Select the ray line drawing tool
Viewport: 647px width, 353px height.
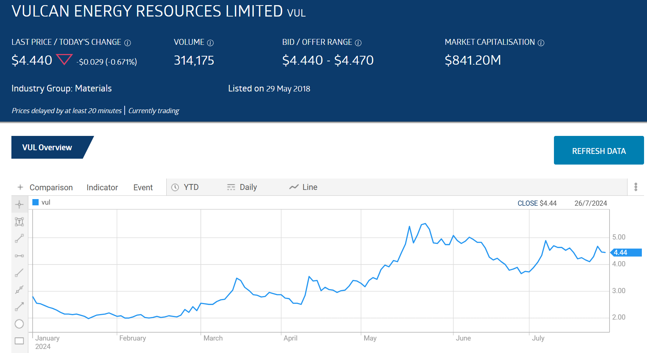click(19, 273)
